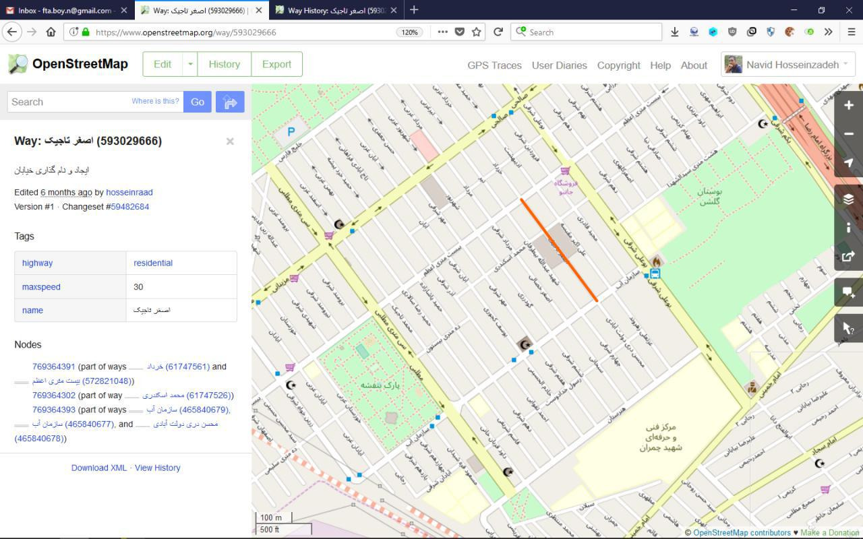Focus the OpenStreetMap search field
The width and height of the screenshot is (863, 539).
[95, 102]
